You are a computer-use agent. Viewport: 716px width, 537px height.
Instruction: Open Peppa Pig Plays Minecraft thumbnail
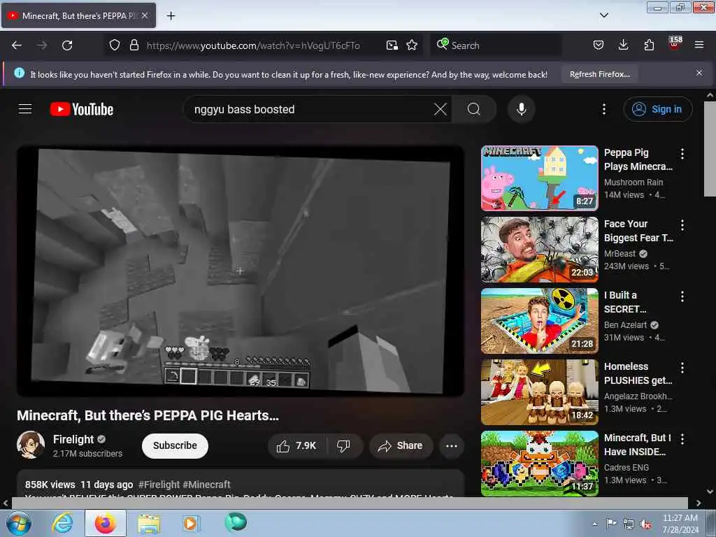click(x=540, y=178)
